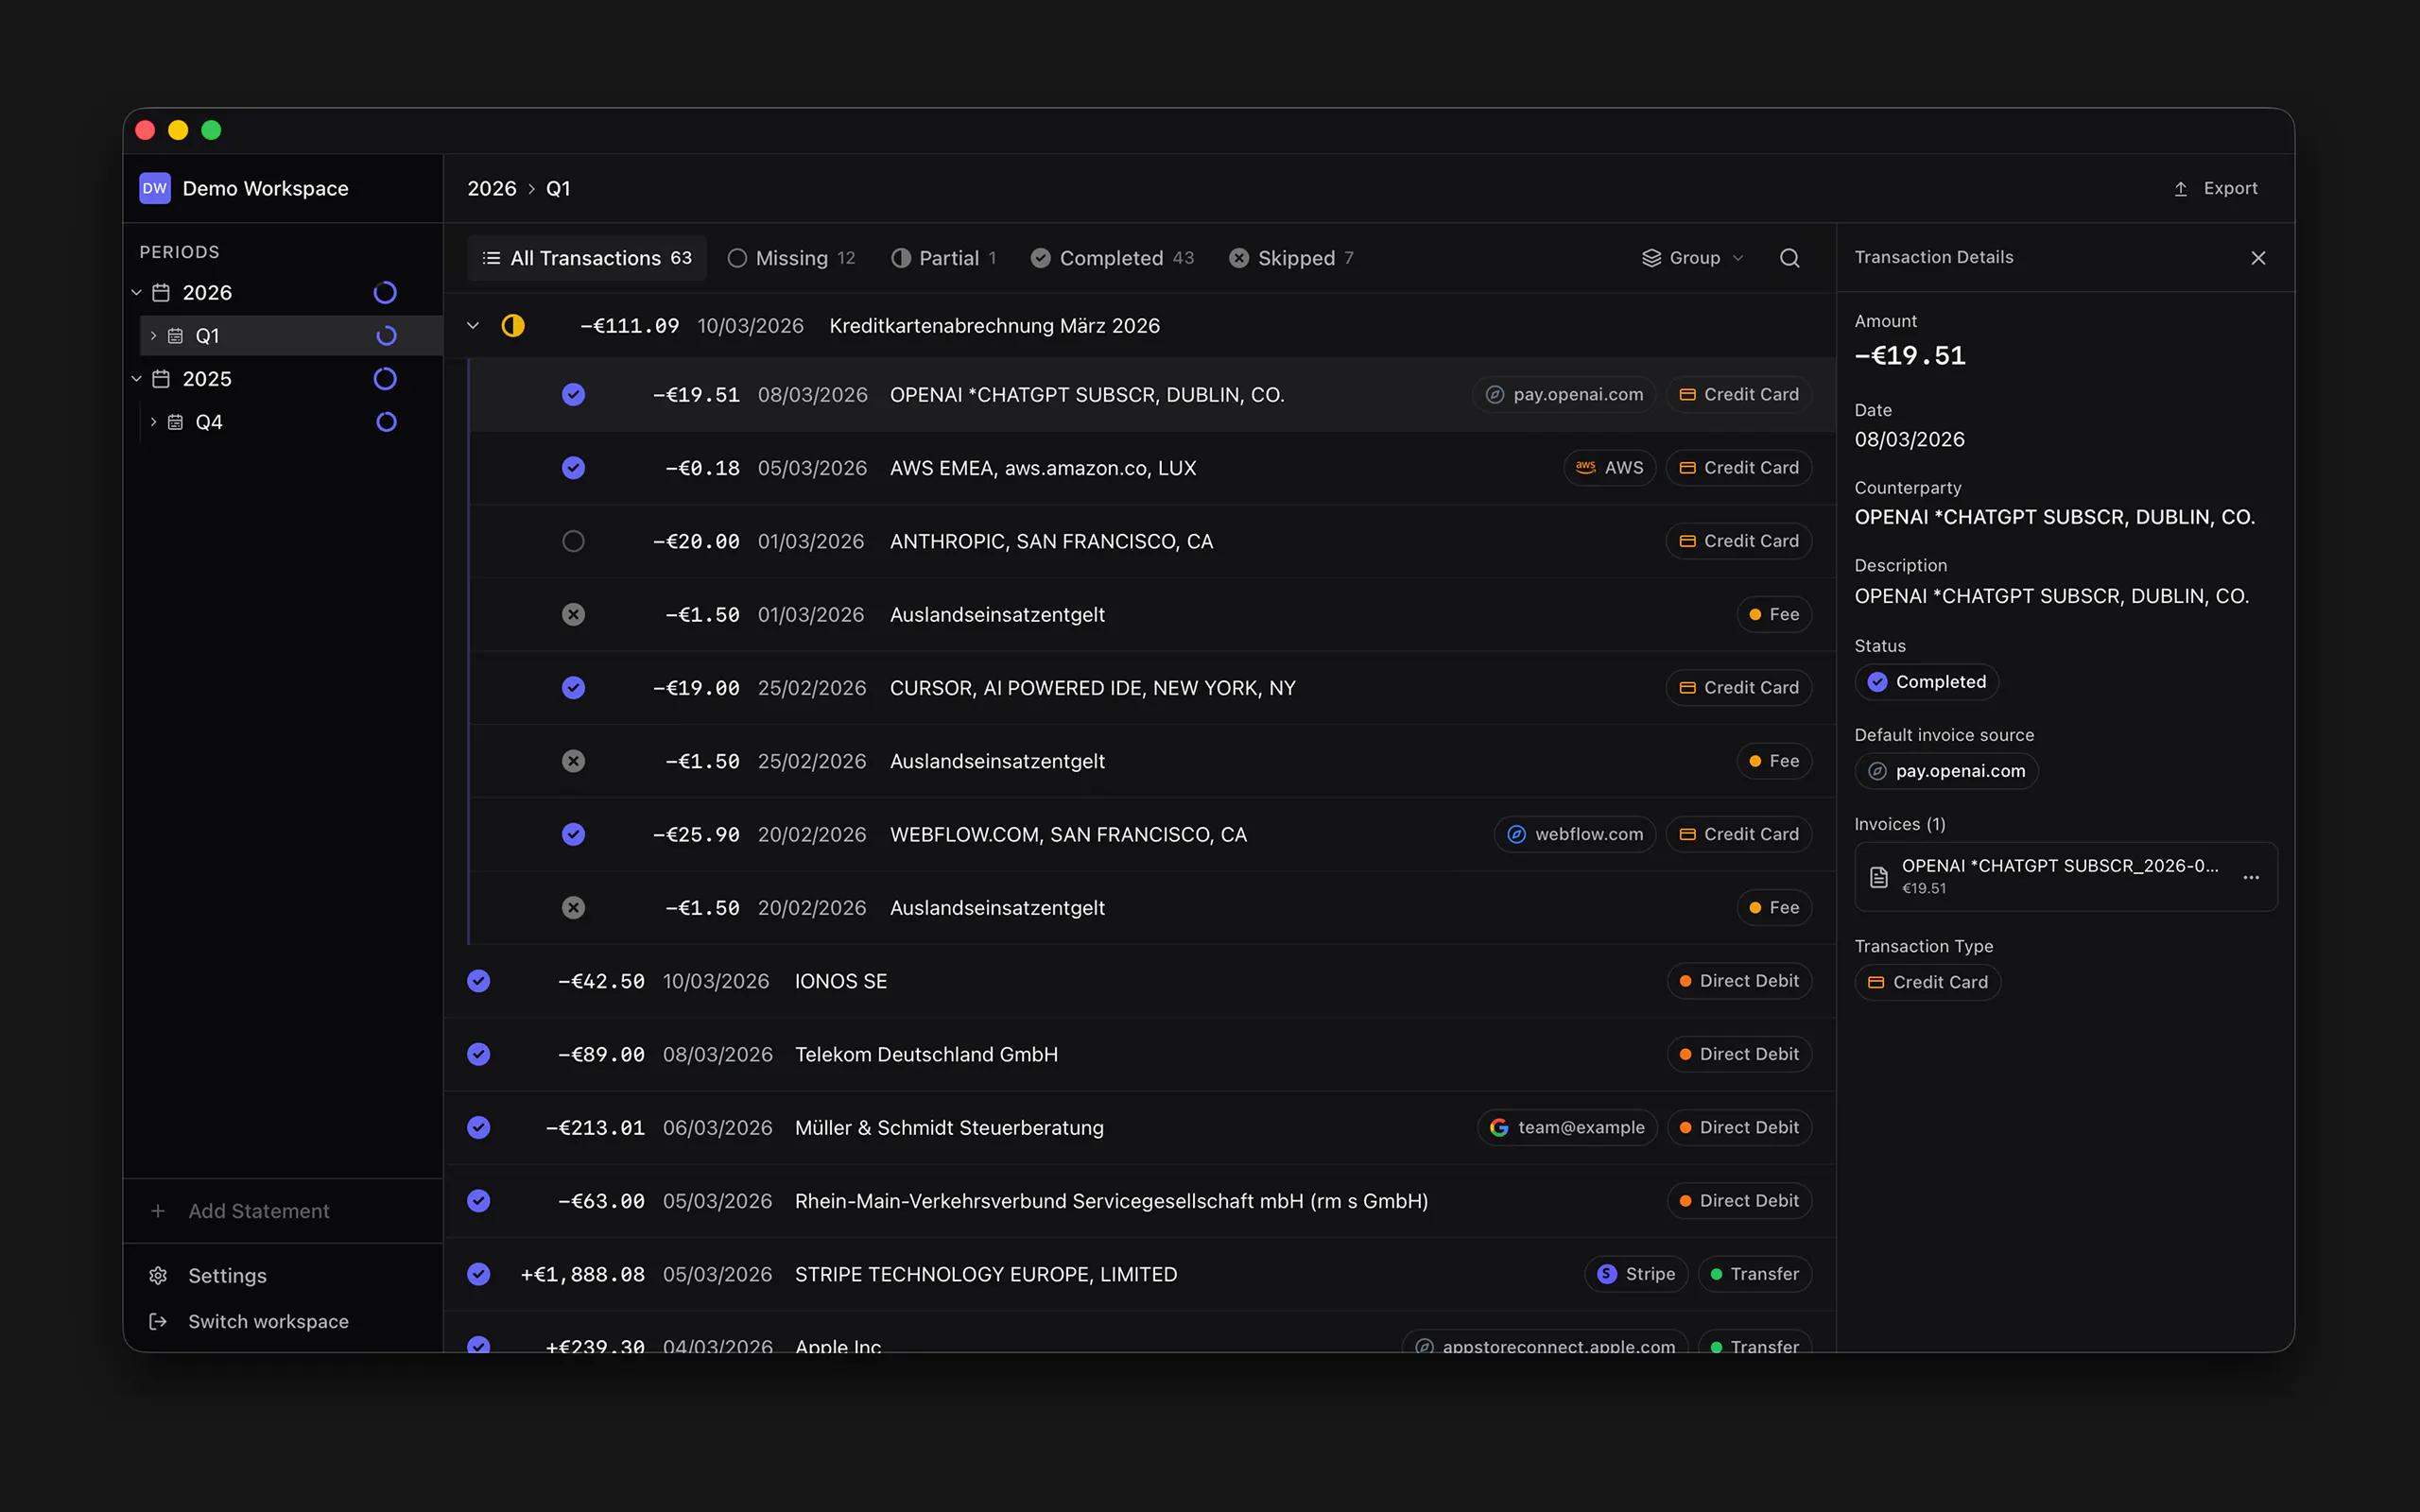
Task: Toggle the completed check on WEBFLOW.COM row
Action: pyautogui.click(x=573, y=834)
